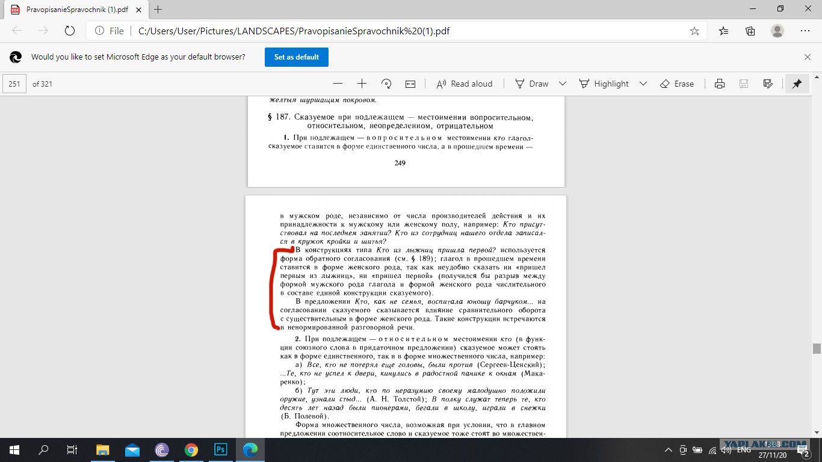Viewport: 822px width, 462px height.
Task: Toggle the pin toolbar button
Action: [x=797, y=84]
